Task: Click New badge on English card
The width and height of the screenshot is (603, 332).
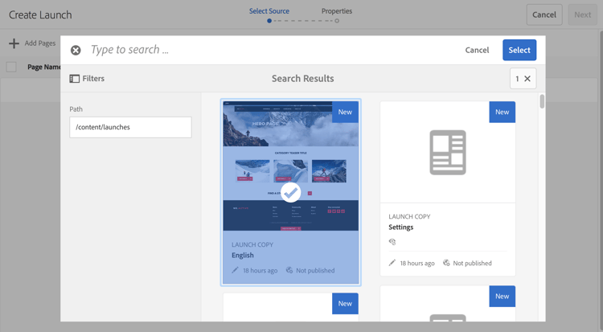Action: [345, 112]
